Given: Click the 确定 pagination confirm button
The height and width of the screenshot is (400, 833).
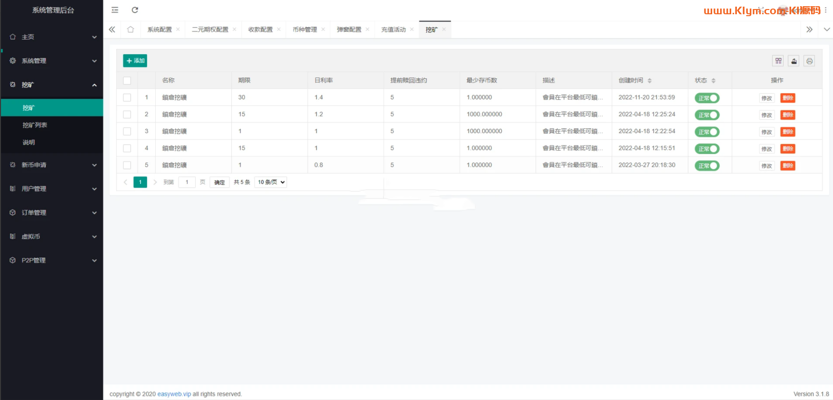Looking at the screenshot, I should (219, 182).
